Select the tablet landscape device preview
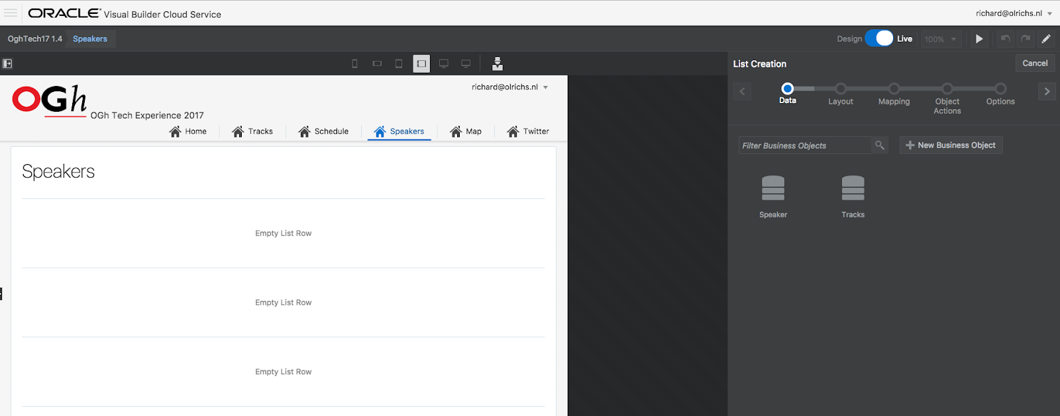This screenshot has height=416, width=1060. [421, 63]
